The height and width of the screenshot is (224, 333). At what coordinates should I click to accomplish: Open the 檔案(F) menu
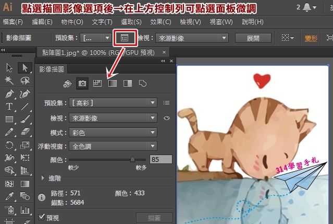(13, 22)
